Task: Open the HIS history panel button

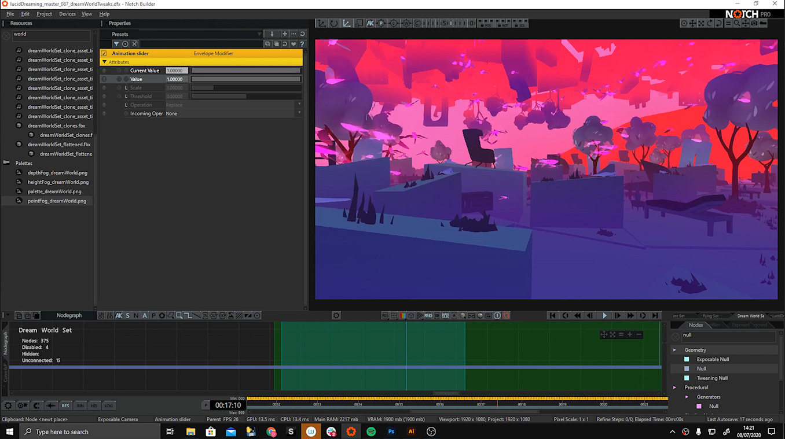Action: click(94, 405)
